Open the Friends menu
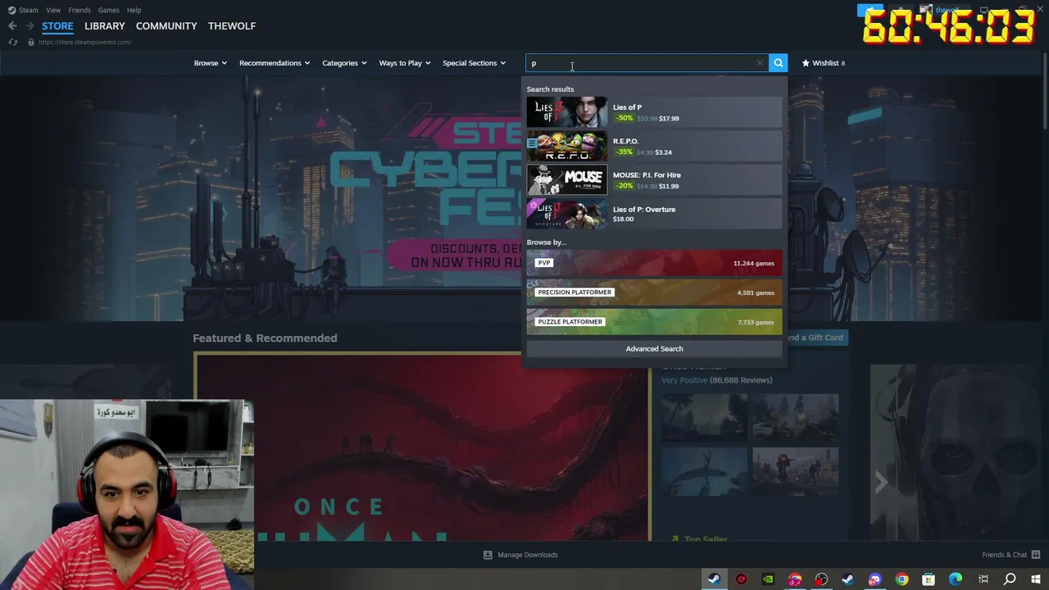1049x590 pixels. (79, 10)
